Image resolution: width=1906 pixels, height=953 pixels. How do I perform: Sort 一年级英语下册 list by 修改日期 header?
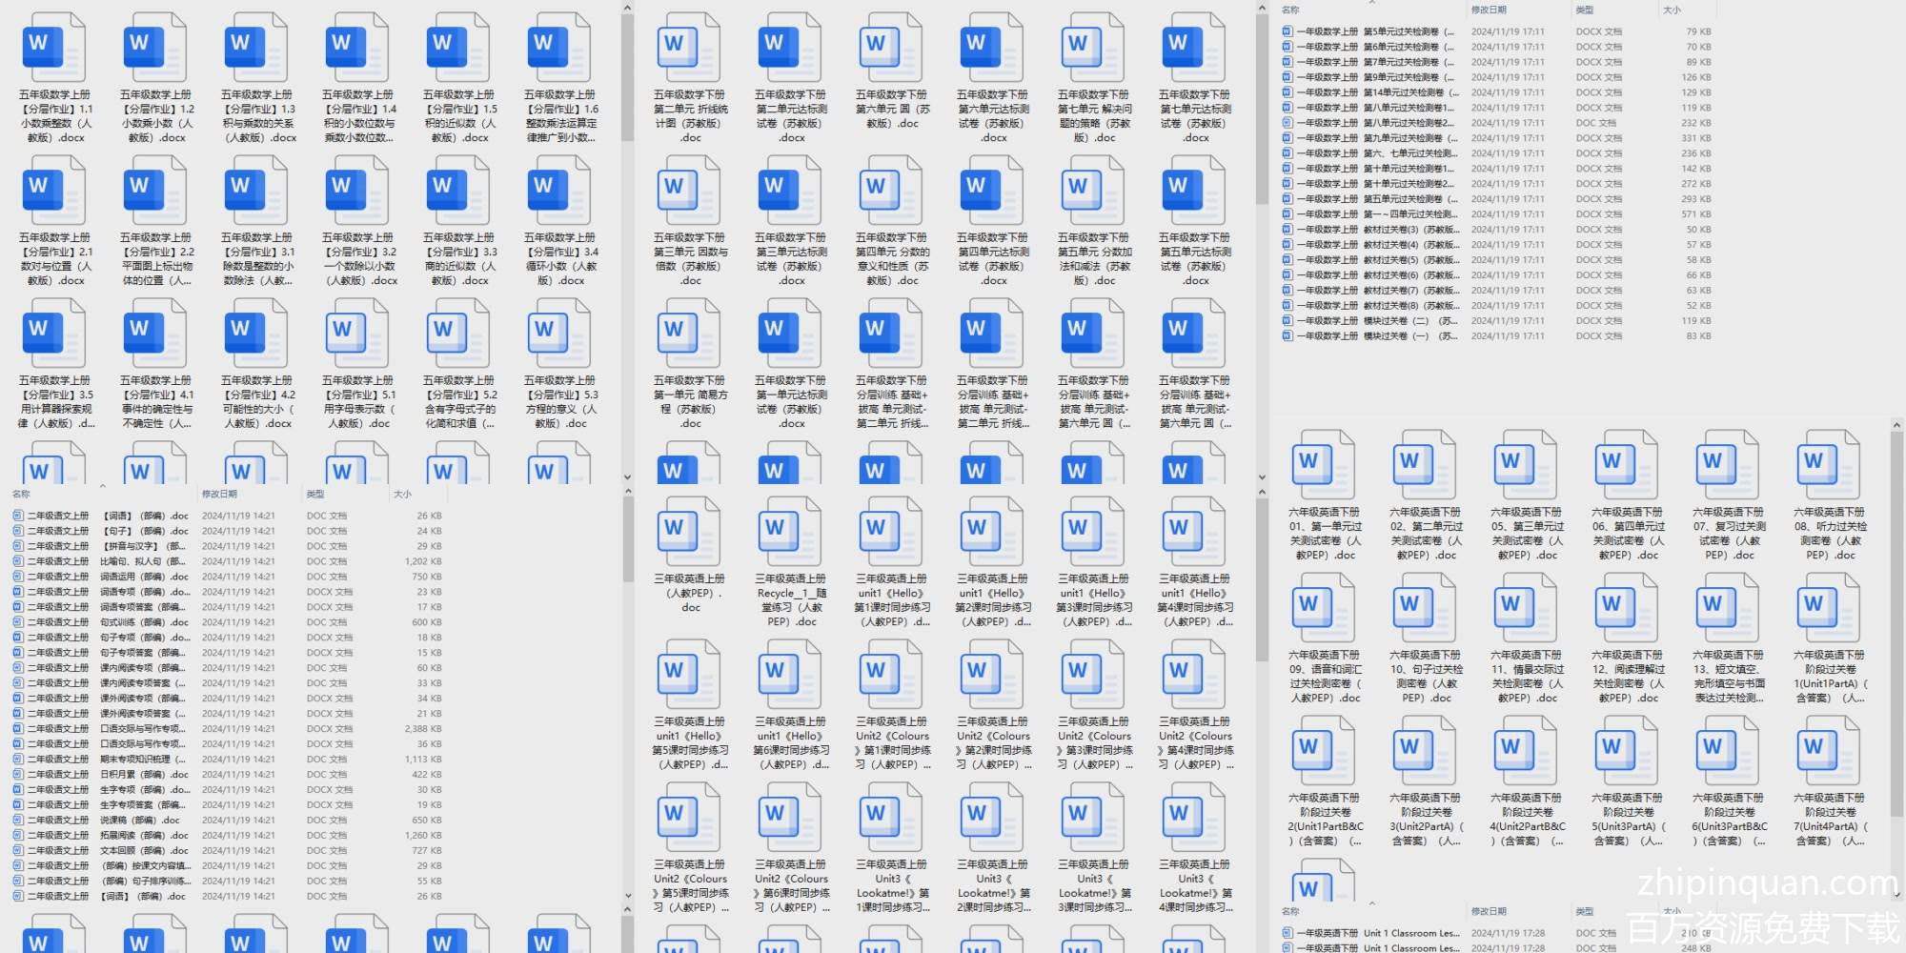(1489, 911)
